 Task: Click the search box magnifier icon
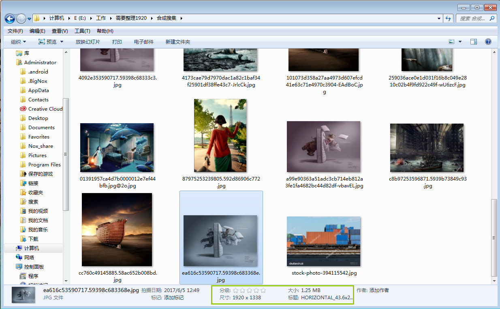pos(492,18)
